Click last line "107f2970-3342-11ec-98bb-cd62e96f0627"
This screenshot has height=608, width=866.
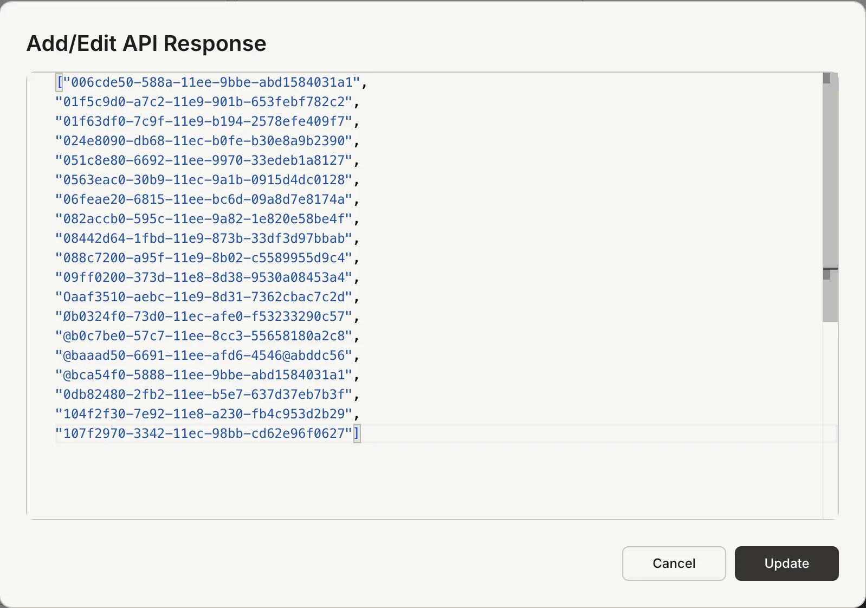click(208, 434)
